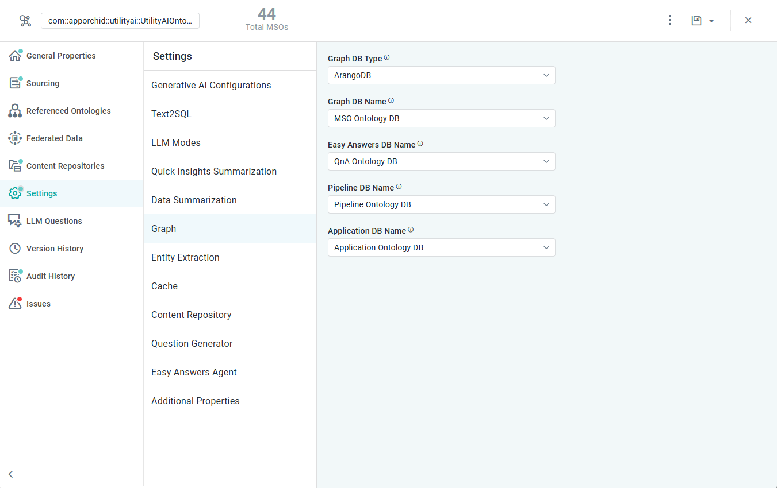Open the three-dot more options menu
This screenshot has width=777, height=488.
[x=670, y=20]
